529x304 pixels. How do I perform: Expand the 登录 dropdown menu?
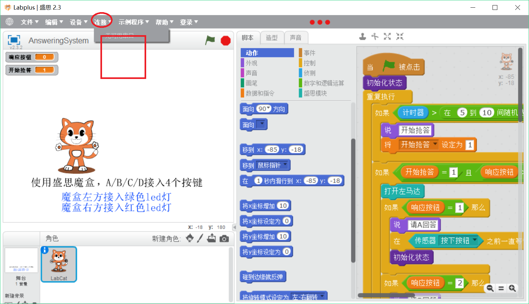(x=189, y=22)
